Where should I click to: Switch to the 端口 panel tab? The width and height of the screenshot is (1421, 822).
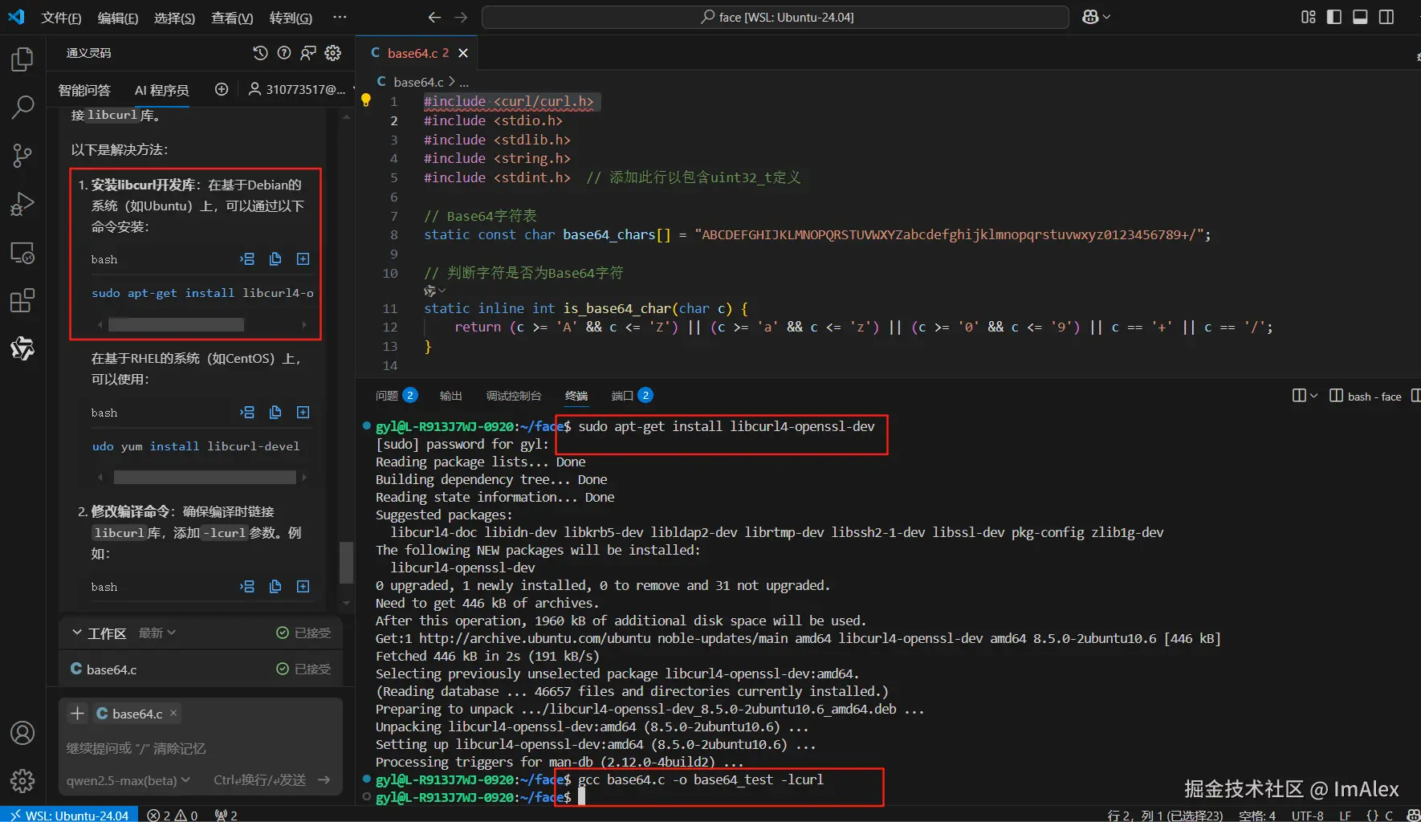tap(632, 395)
